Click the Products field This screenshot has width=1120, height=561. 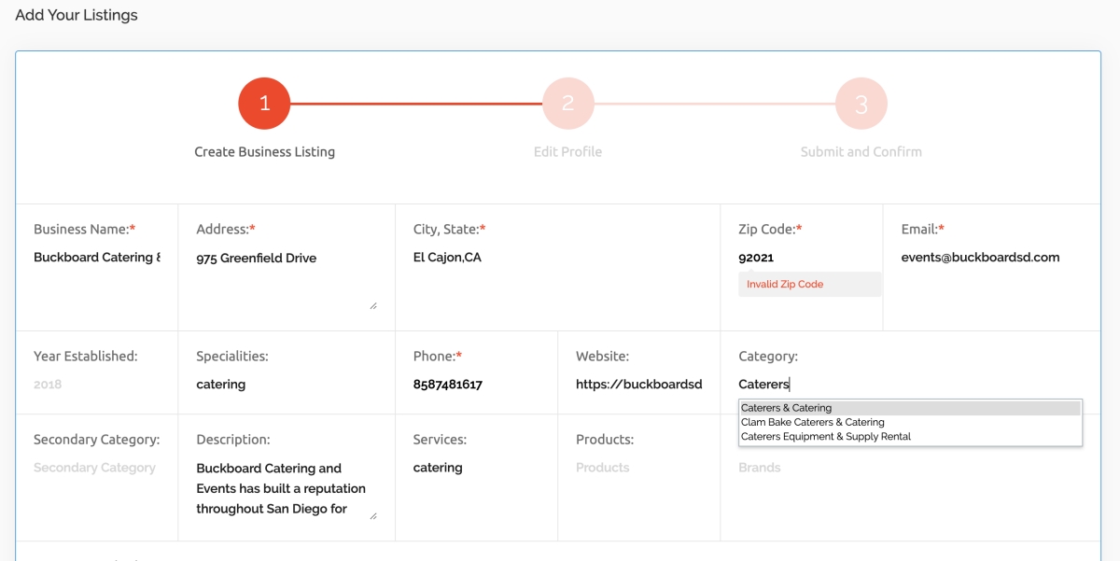pyautogui.click(x=638, y=468)
